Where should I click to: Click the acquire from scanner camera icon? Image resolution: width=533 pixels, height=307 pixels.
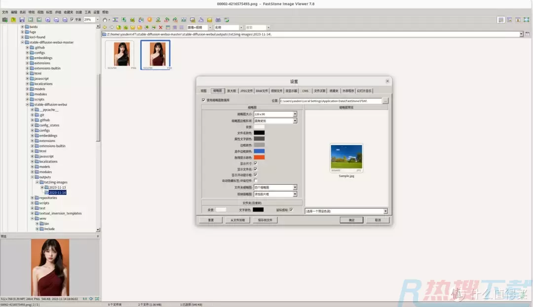tap(5, 20)
